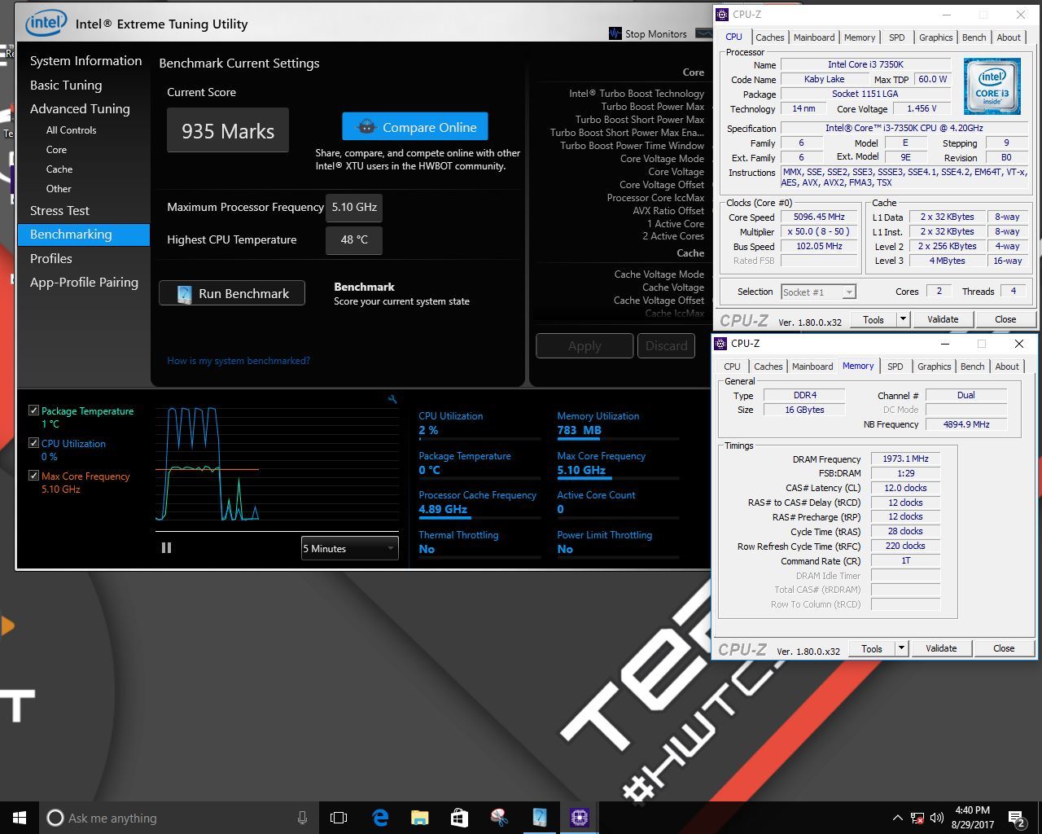Open Stress Test section
Screen dimensions: 1042x834
click(x=59, y=211)
